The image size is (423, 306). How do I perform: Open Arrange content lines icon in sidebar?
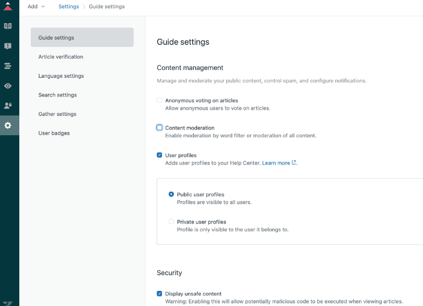tap(8, 66)
